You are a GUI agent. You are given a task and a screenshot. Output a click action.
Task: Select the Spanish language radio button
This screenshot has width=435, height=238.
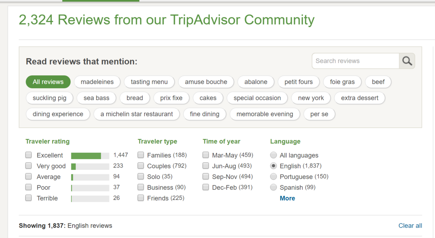point(273,187)
